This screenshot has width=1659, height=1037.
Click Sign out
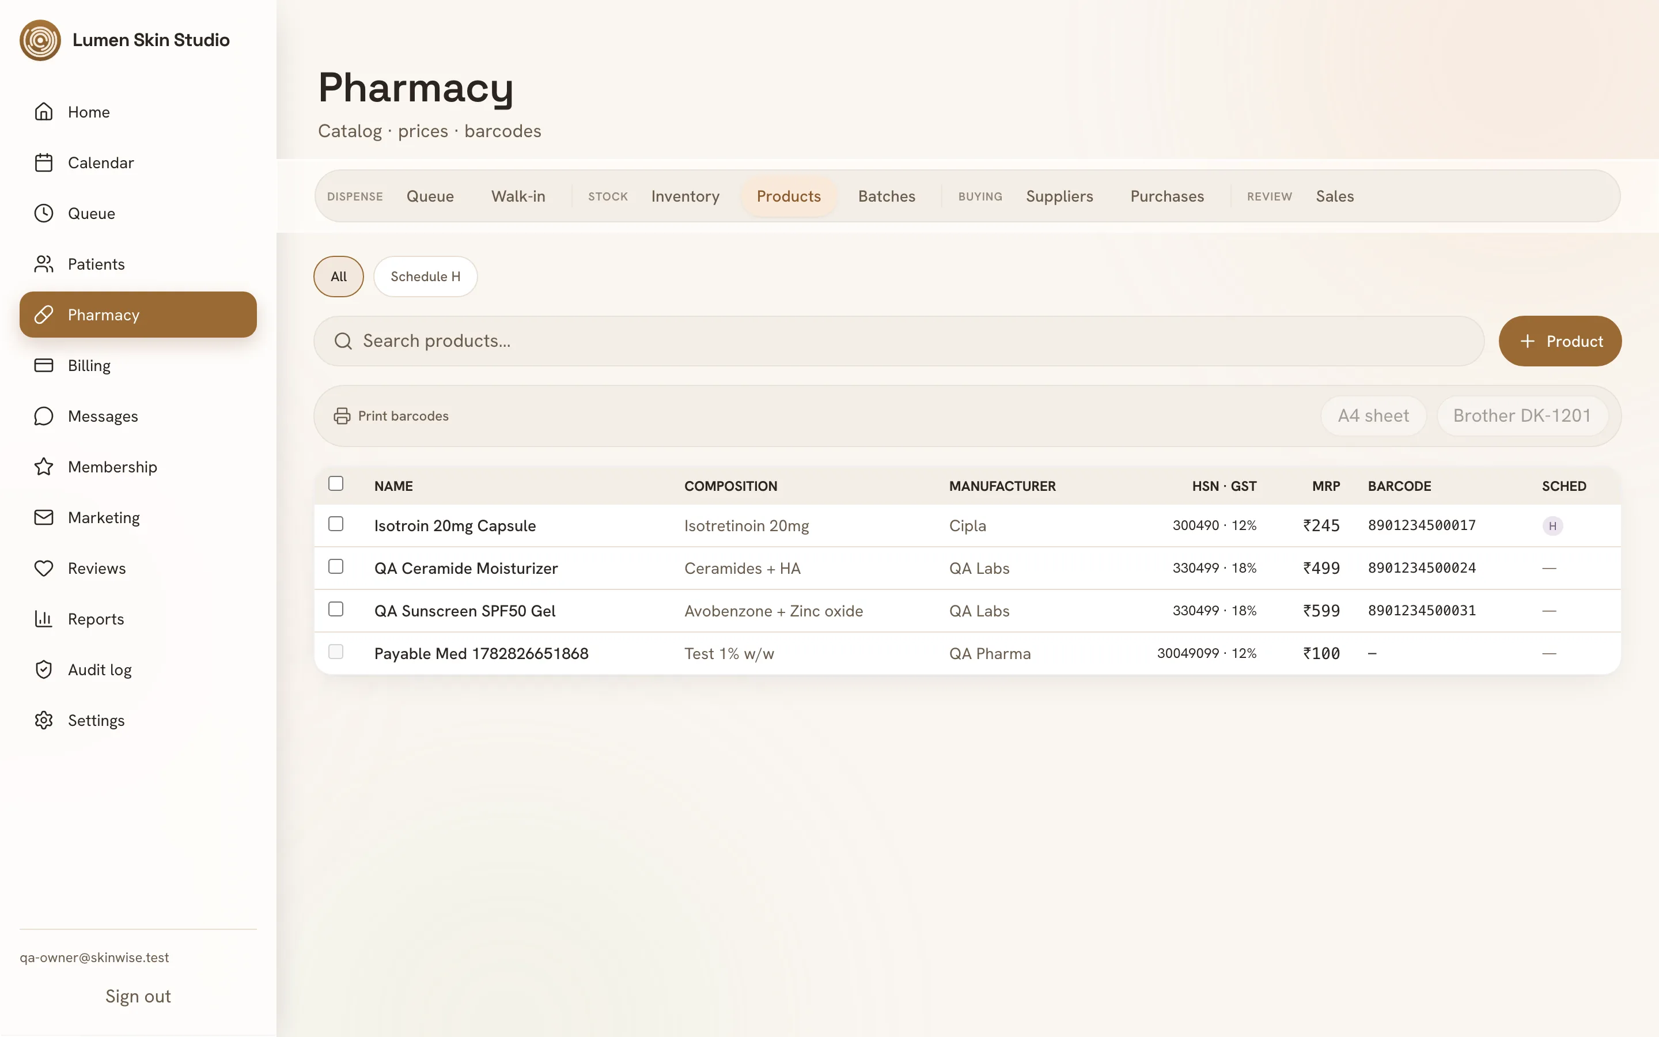coord(138,997)
